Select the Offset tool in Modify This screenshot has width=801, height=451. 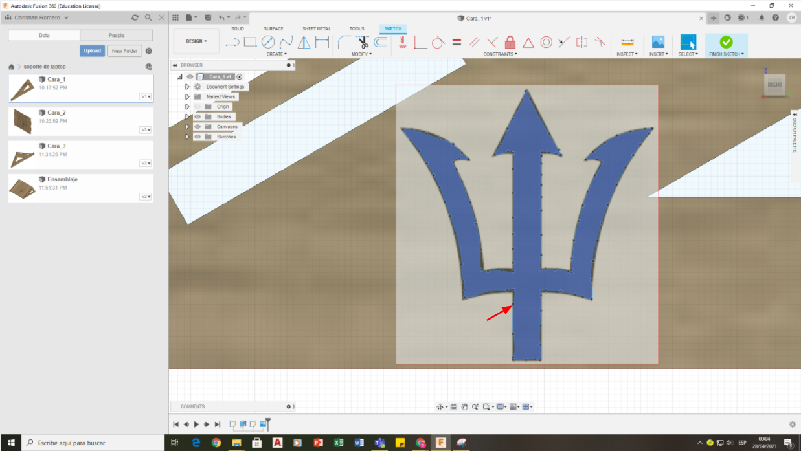pyautogui.click(x=381, y=43)
